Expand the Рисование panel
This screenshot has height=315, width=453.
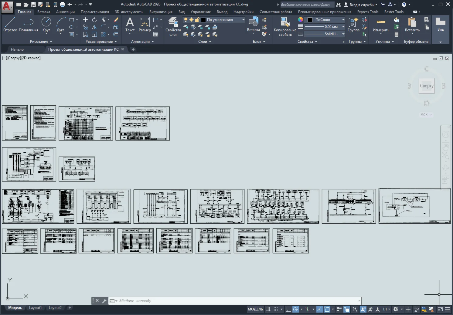(x=41, y=42)
